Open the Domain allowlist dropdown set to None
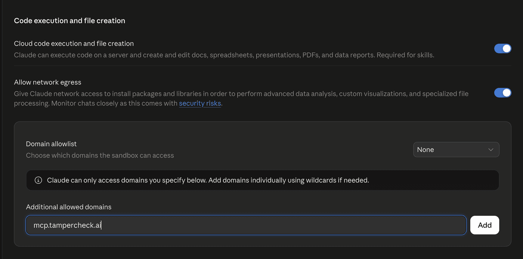Screen dimensions: 523x259 [456, 149]
